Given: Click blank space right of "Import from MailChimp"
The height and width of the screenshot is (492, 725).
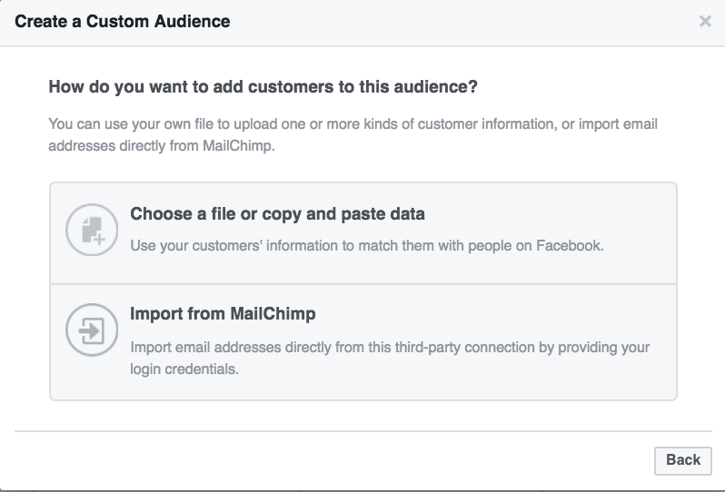Looking at the screenshot, I should click(490, 314).
